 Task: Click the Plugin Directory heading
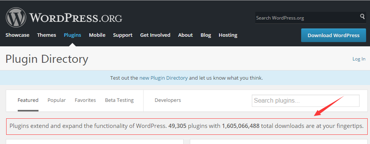[x=47, y=59]
